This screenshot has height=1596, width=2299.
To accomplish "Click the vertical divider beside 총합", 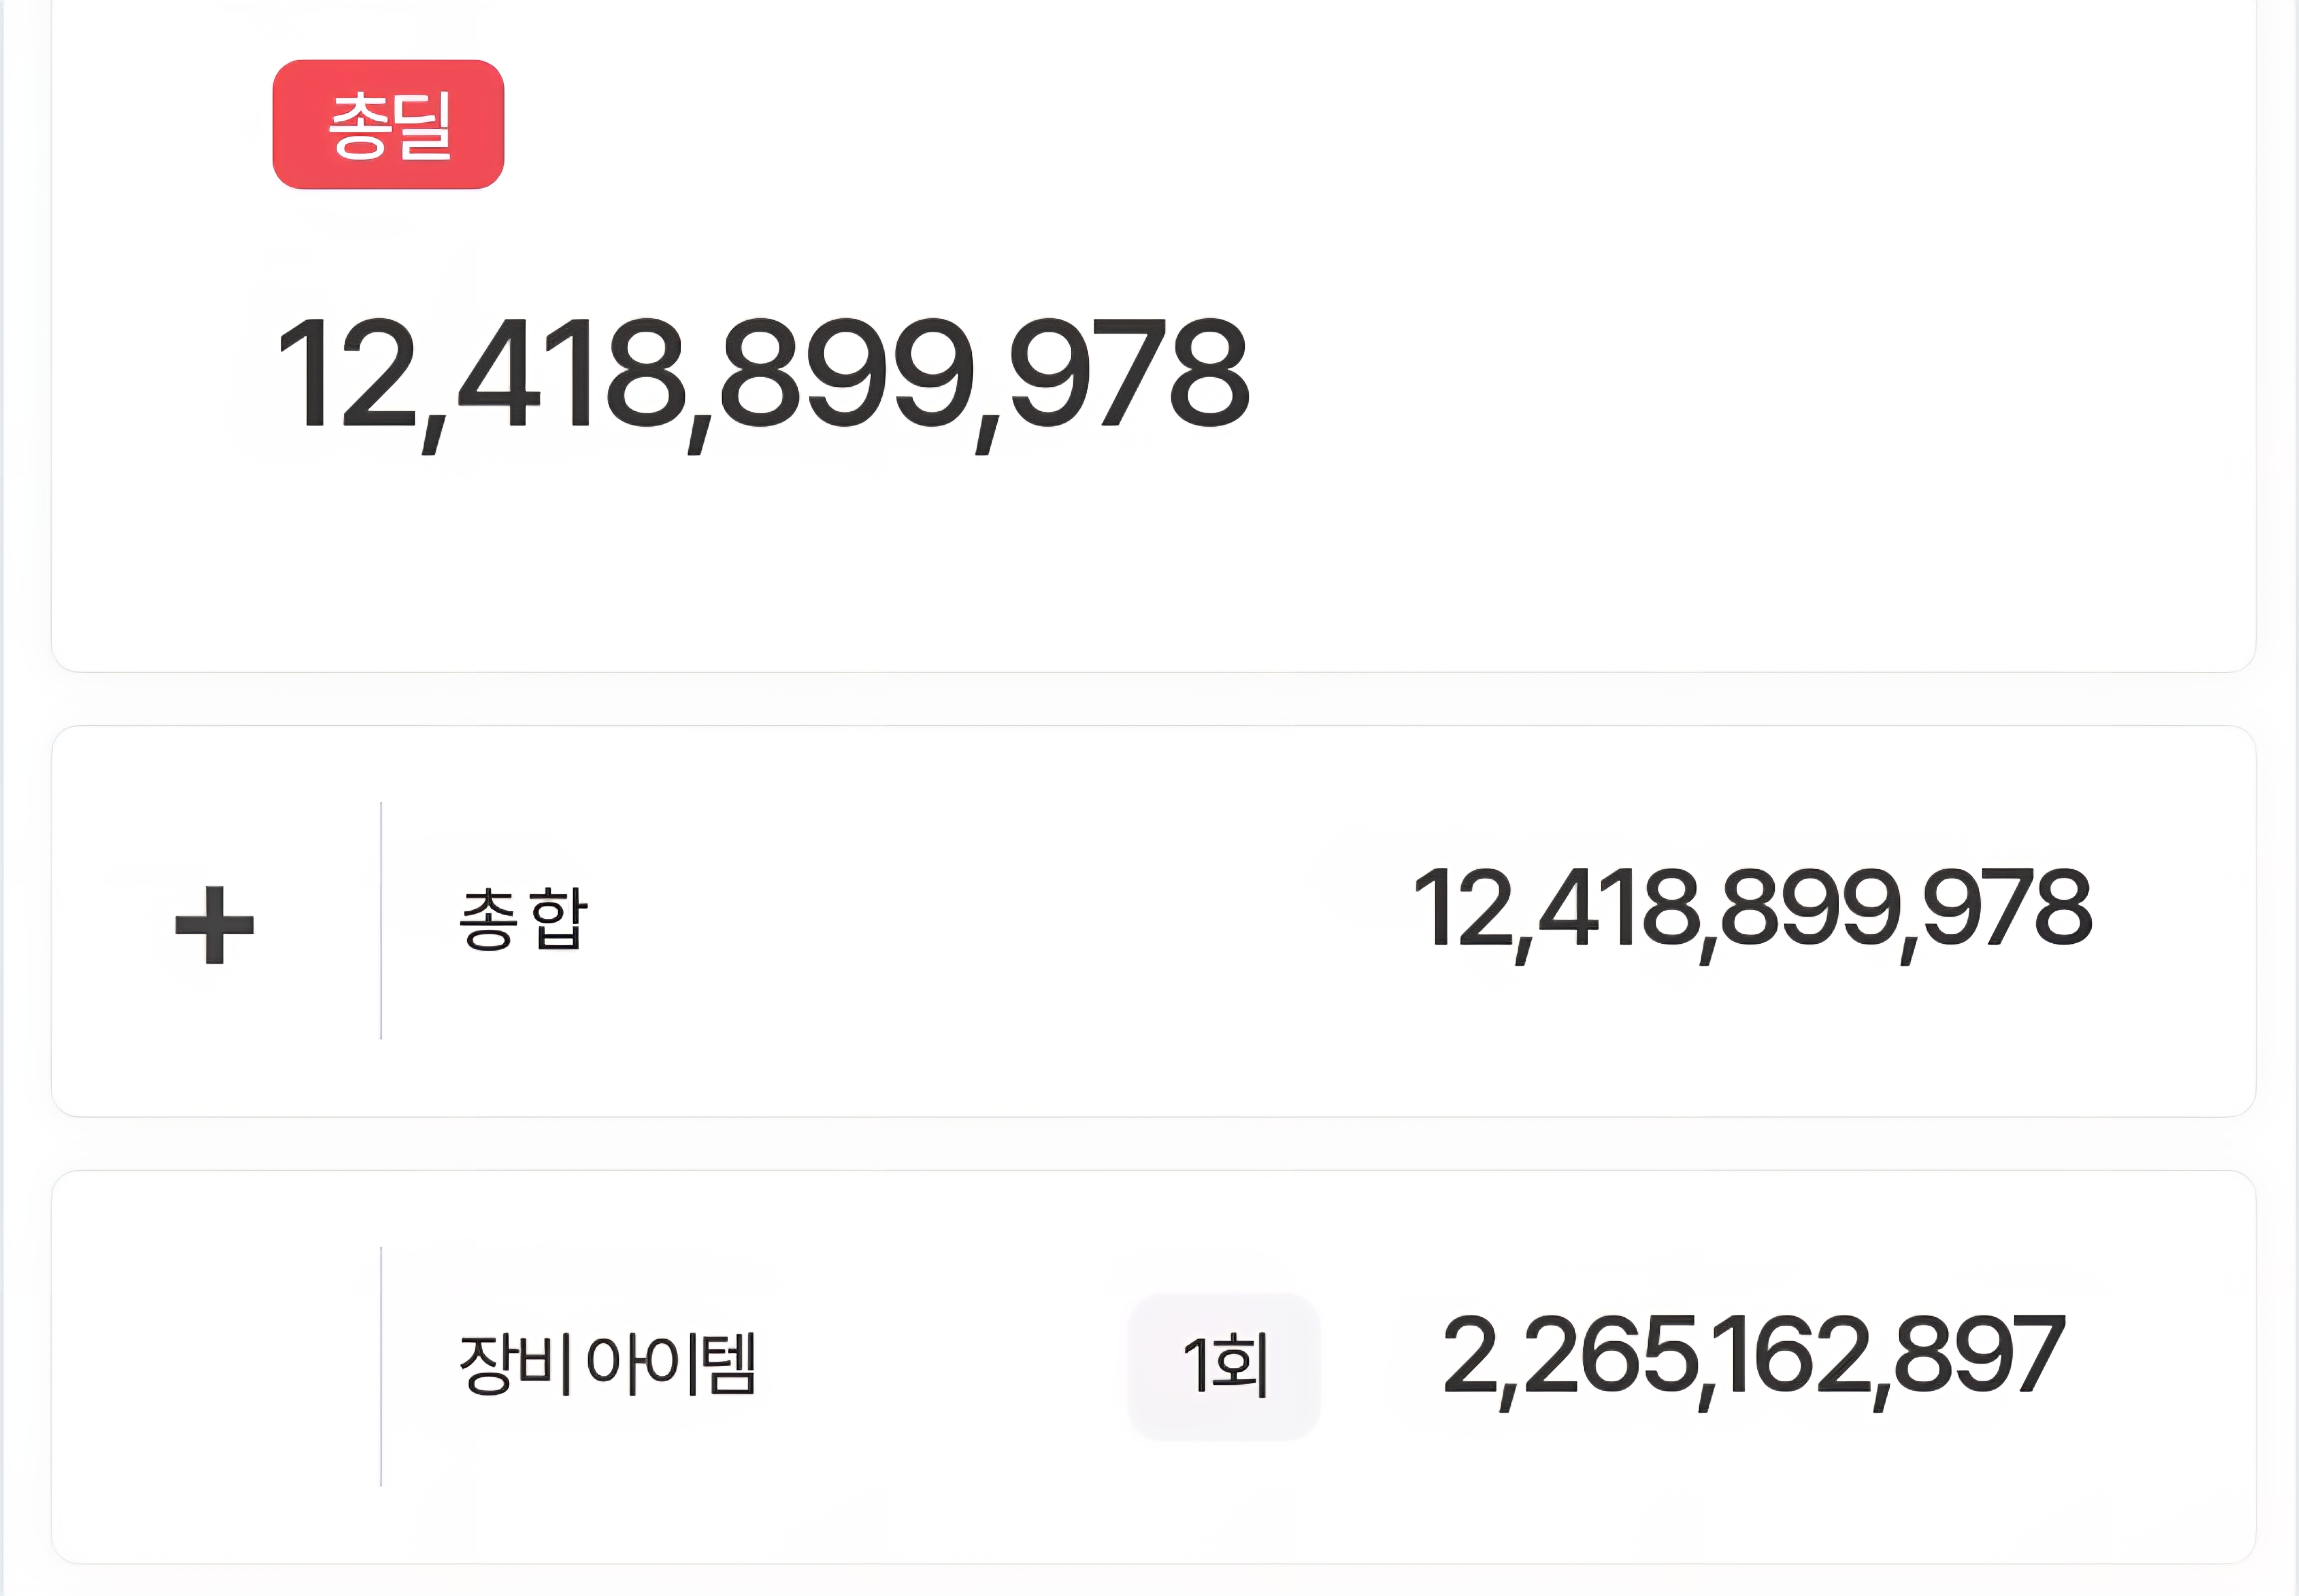I will pos(381,920).
